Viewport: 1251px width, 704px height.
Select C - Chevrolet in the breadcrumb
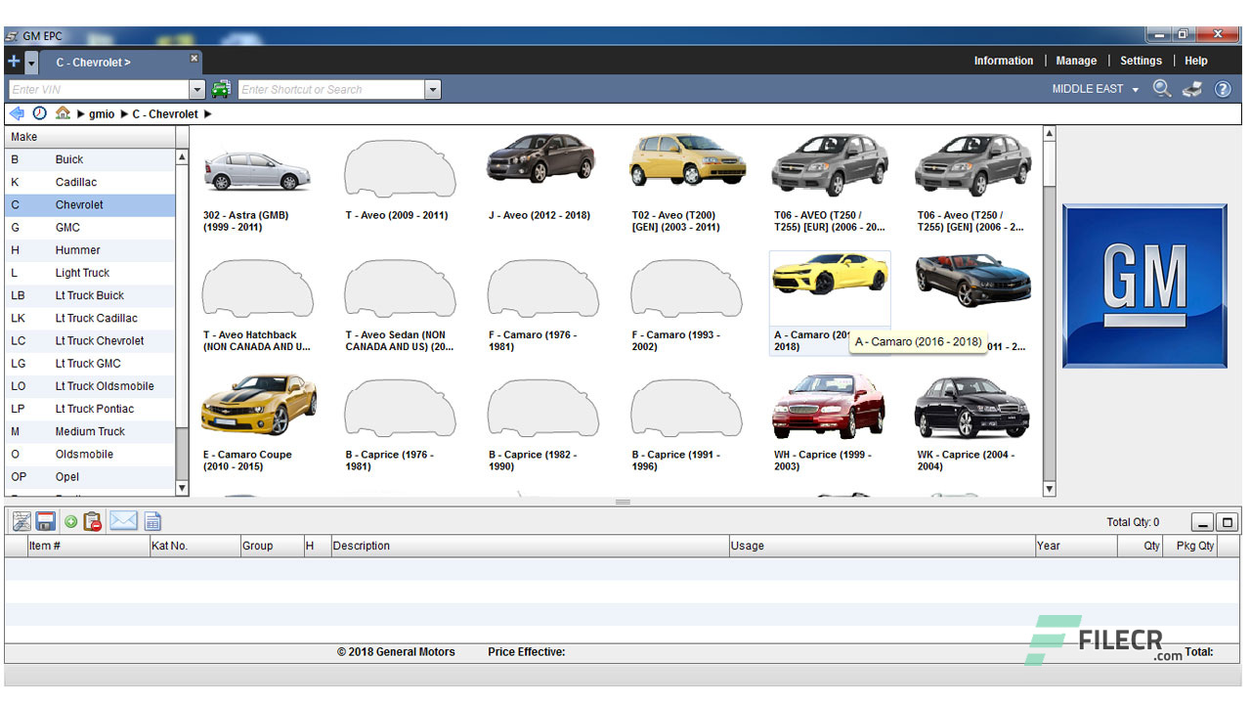coord(165,114)
